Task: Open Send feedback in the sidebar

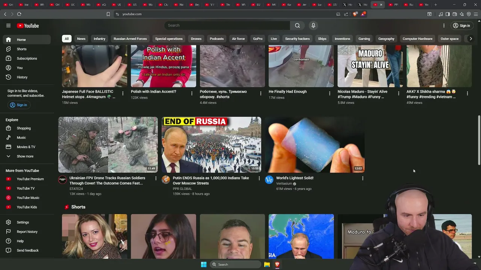Action: pos(26,250)
